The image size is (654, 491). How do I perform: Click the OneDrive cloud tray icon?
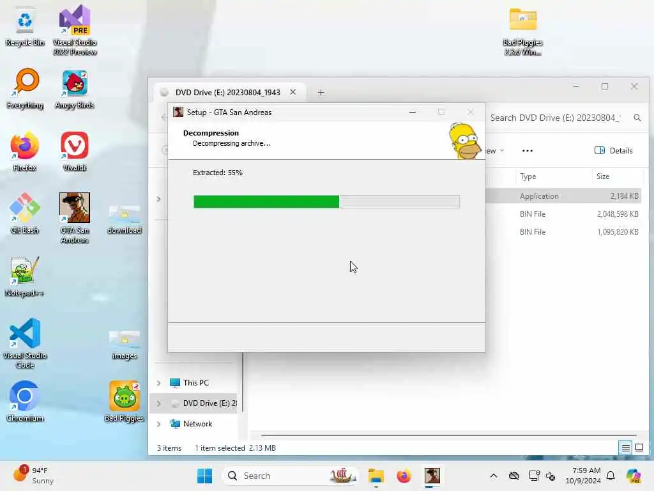[x=514, y=476]
